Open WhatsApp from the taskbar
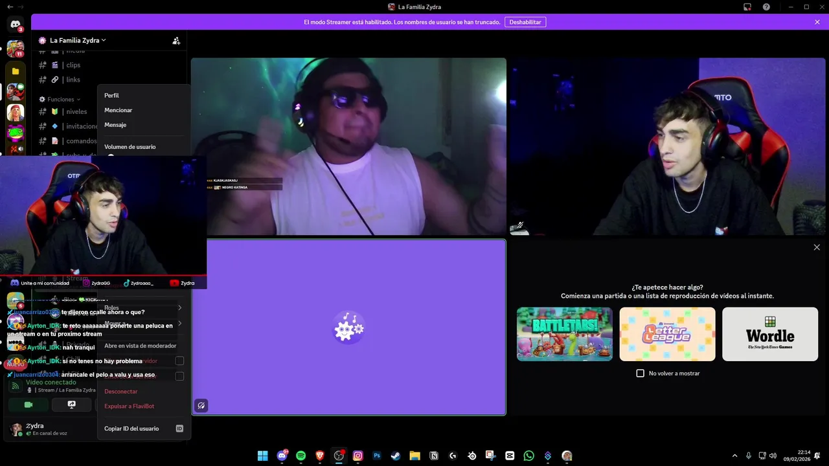 tap(528, 456)
